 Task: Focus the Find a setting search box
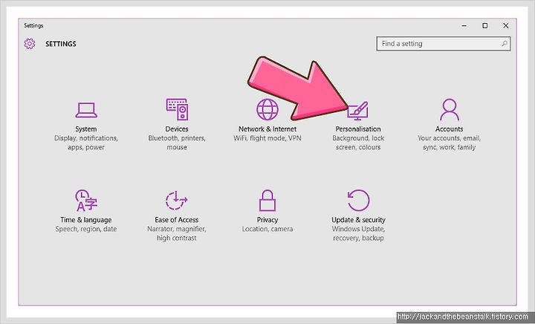[x=444, y=44]
